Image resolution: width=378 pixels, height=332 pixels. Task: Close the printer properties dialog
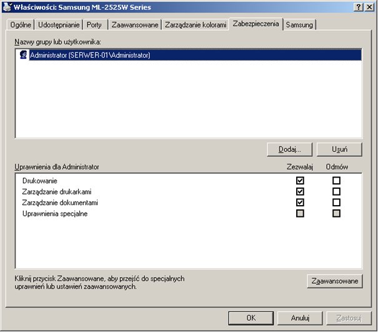(x=369, y=8)
